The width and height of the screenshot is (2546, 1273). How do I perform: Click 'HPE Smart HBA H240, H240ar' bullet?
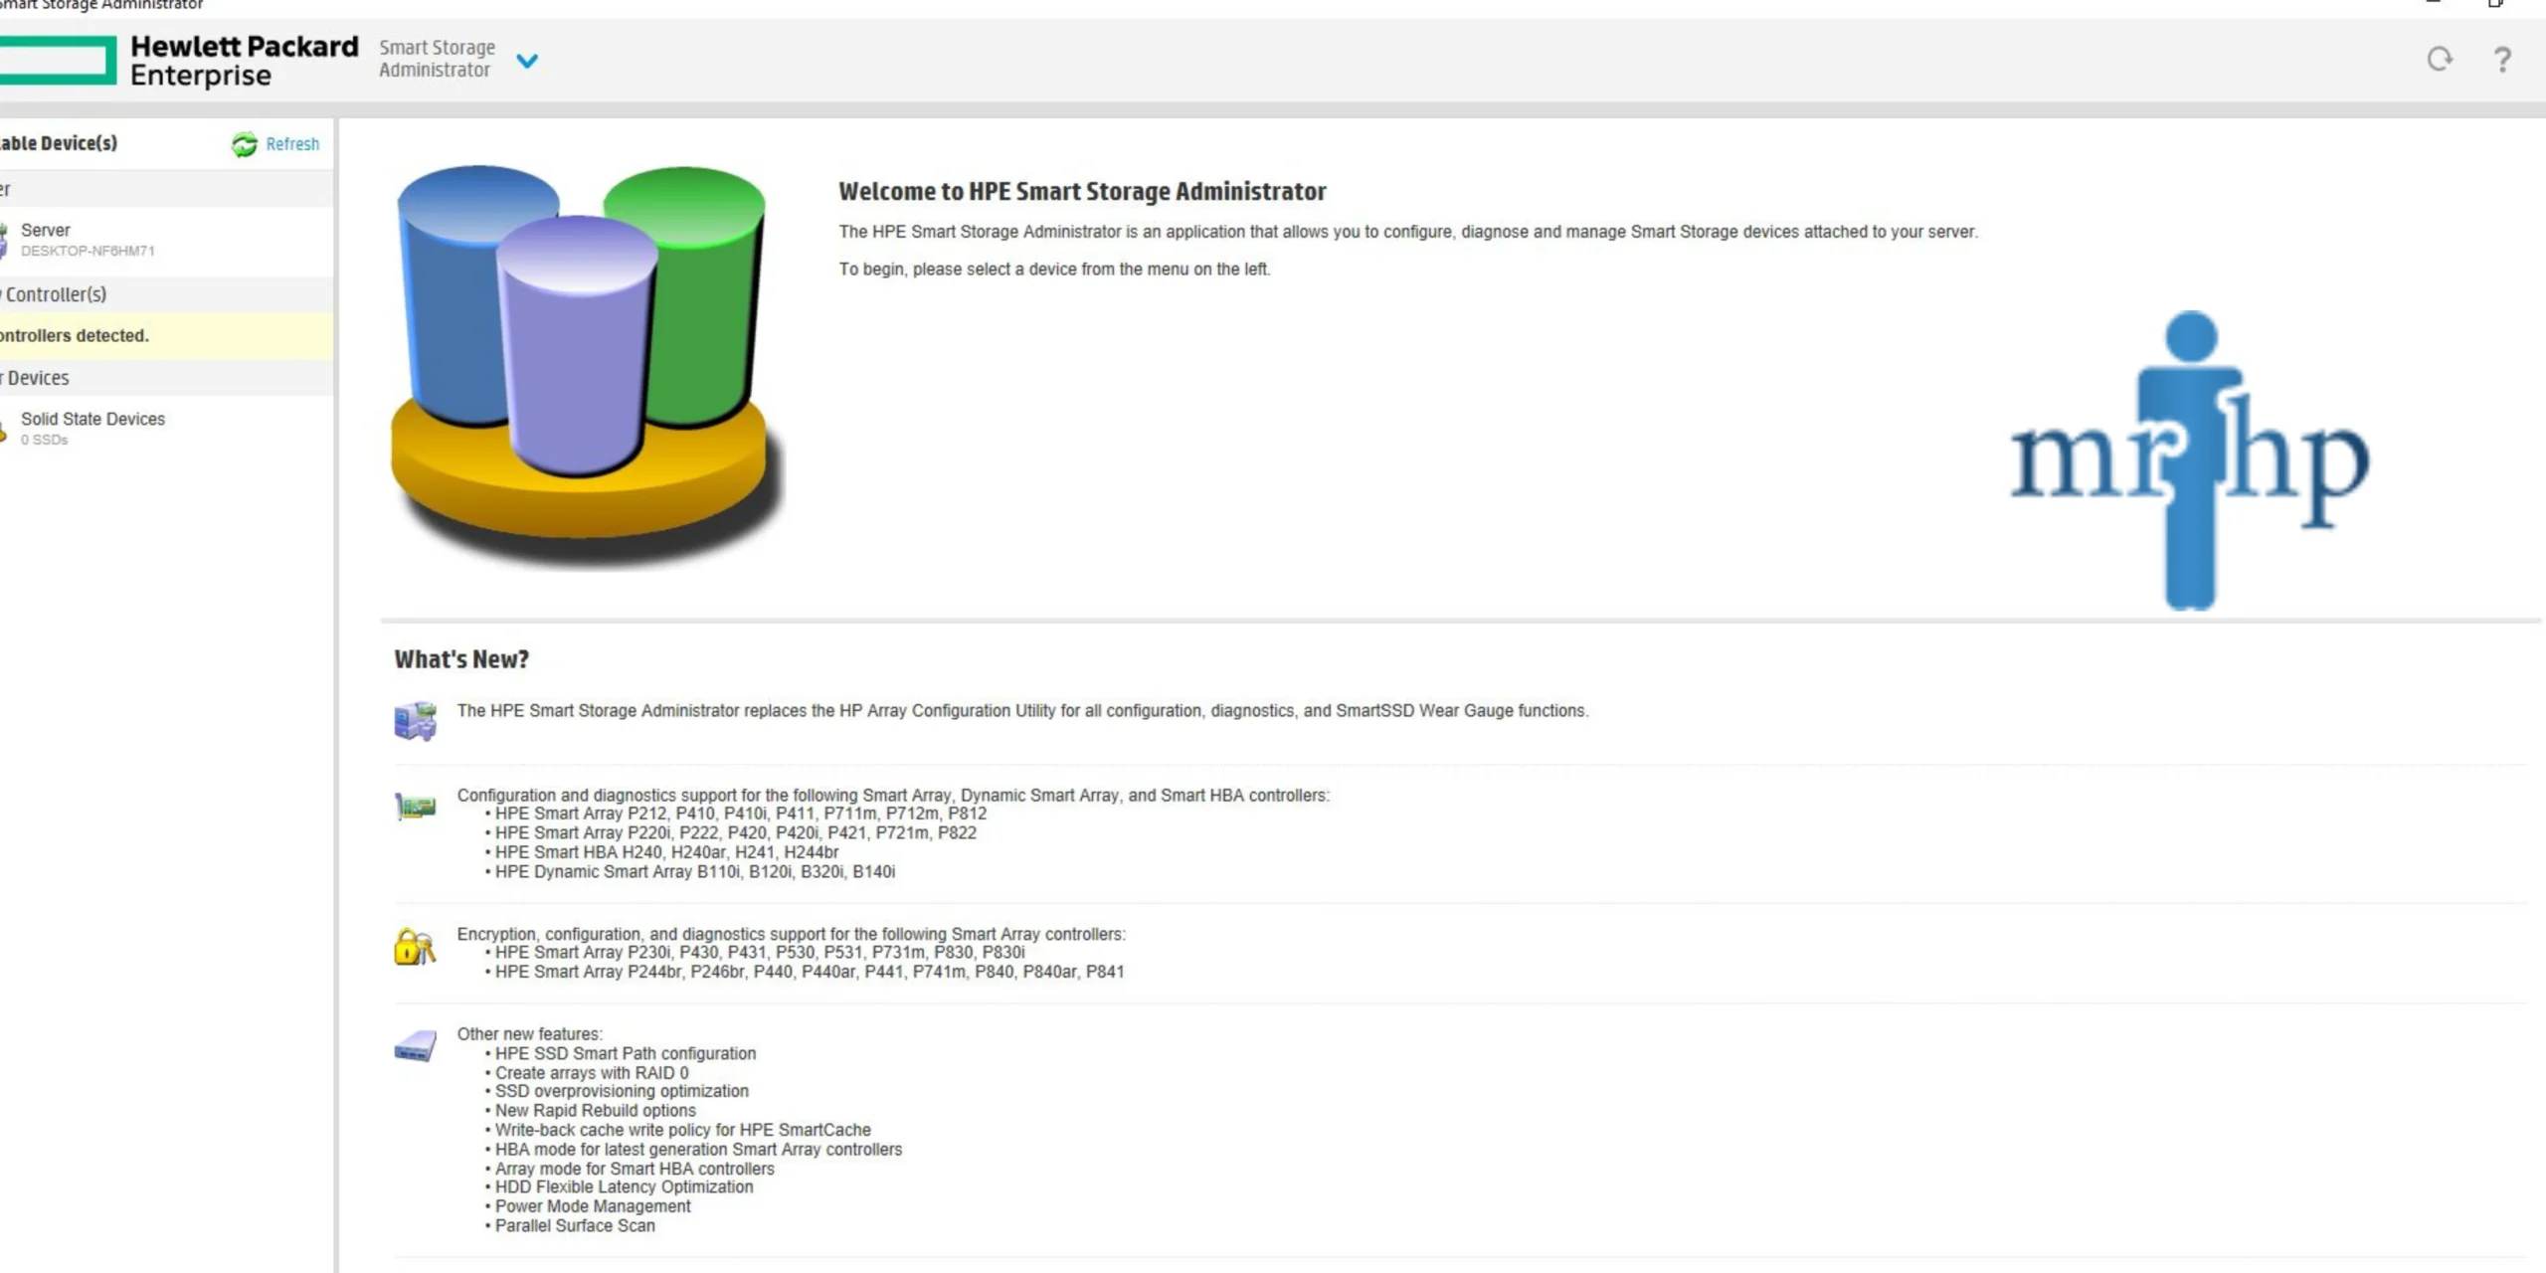click(666, 852)
